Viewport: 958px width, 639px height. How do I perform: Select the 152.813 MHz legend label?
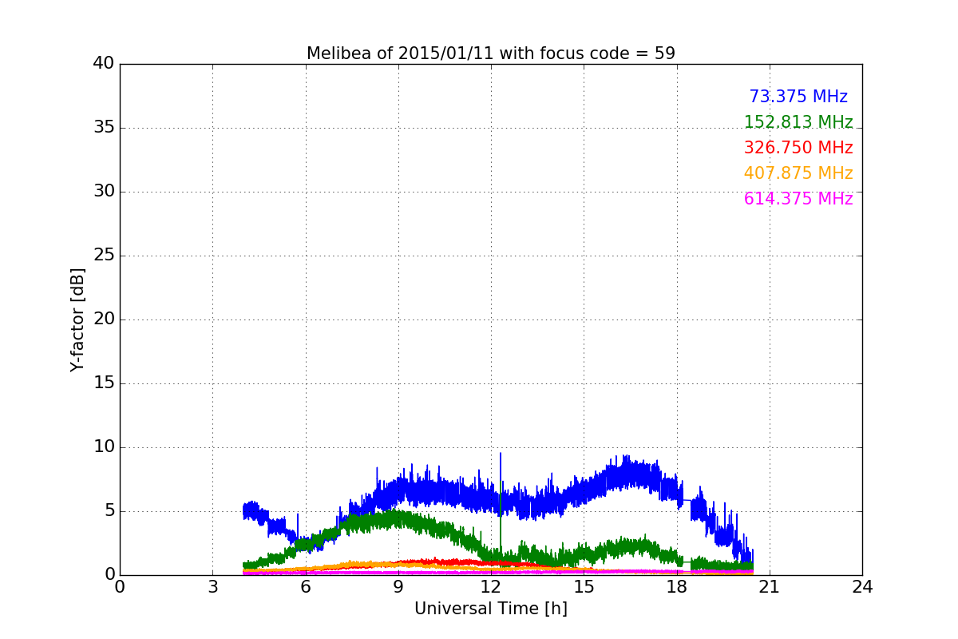798,122
